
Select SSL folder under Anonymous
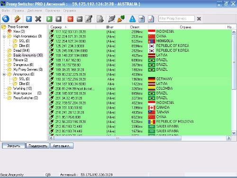pyautogui.click(x=24, y=79)
